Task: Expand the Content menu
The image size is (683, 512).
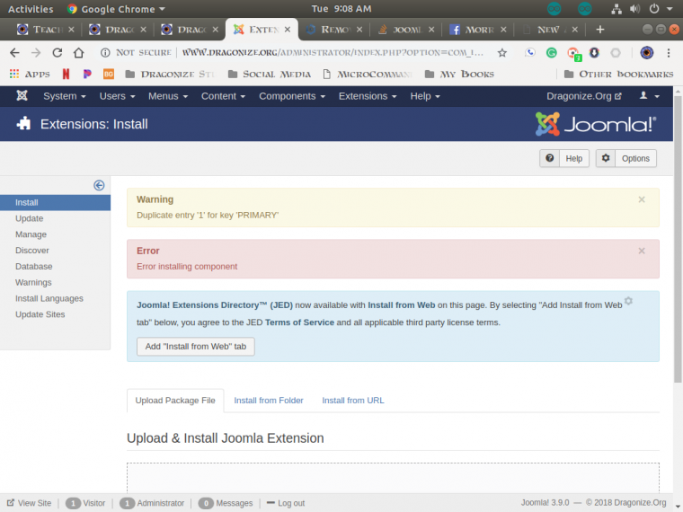Action: (224, 96)
